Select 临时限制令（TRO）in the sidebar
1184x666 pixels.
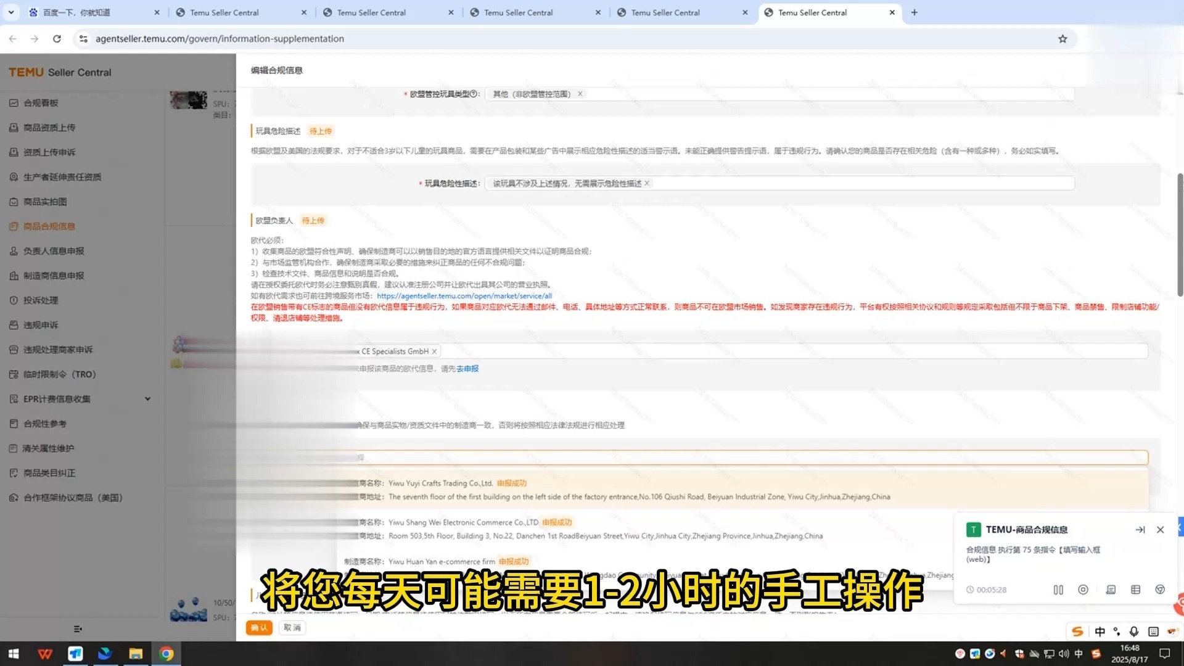[x=59, y=374]
